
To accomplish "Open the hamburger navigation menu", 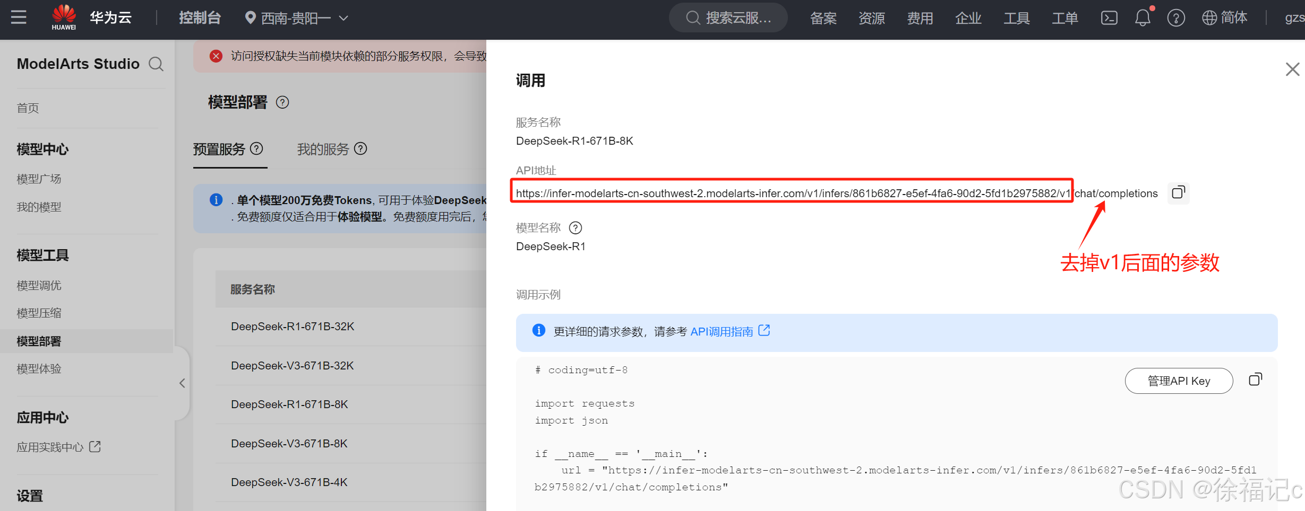I will pos(19,17).
